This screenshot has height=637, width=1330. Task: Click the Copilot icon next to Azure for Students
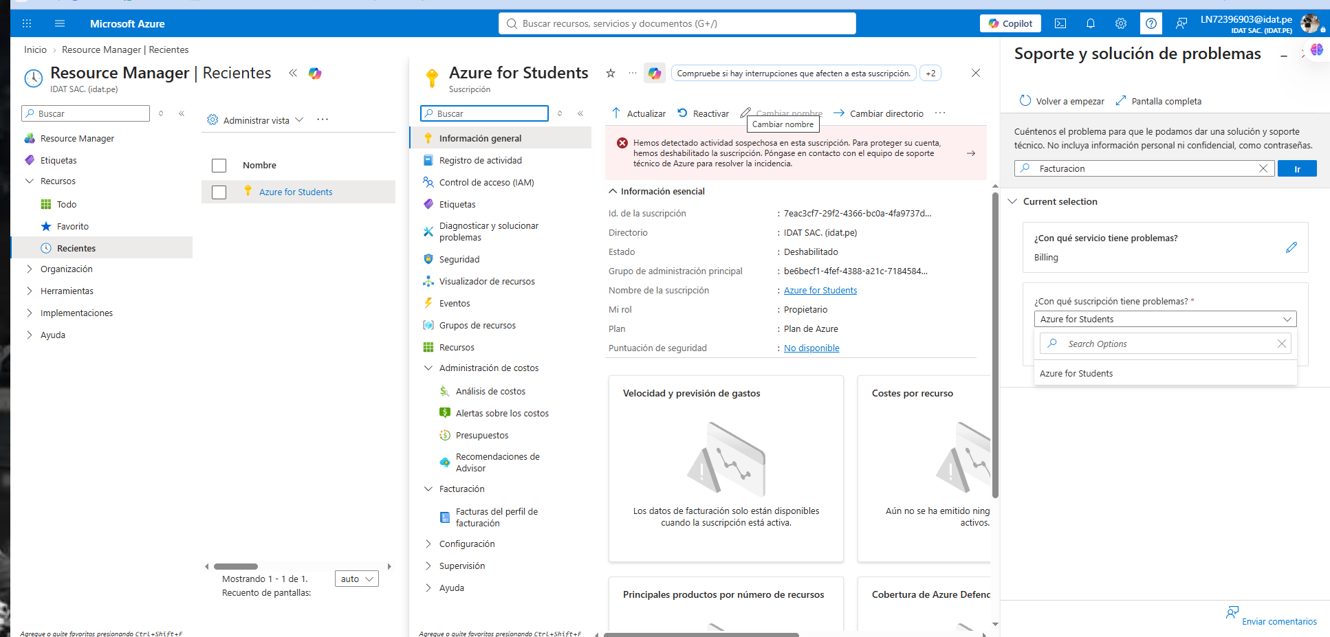click(655, 73)
